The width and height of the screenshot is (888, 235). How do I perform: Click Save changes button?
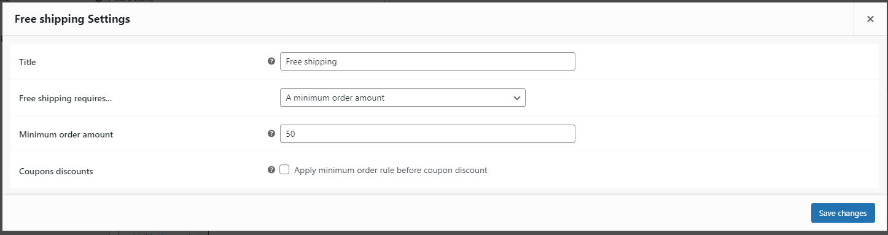point(843,213)
